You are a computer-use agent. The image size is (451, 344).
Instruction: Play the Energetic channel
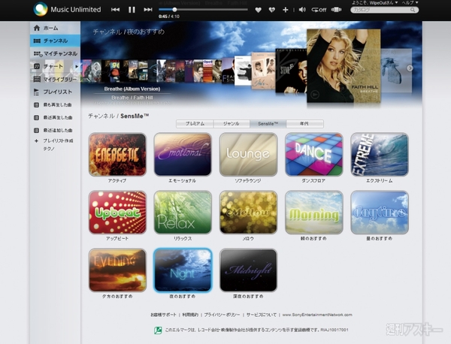(x=117, y=154)
